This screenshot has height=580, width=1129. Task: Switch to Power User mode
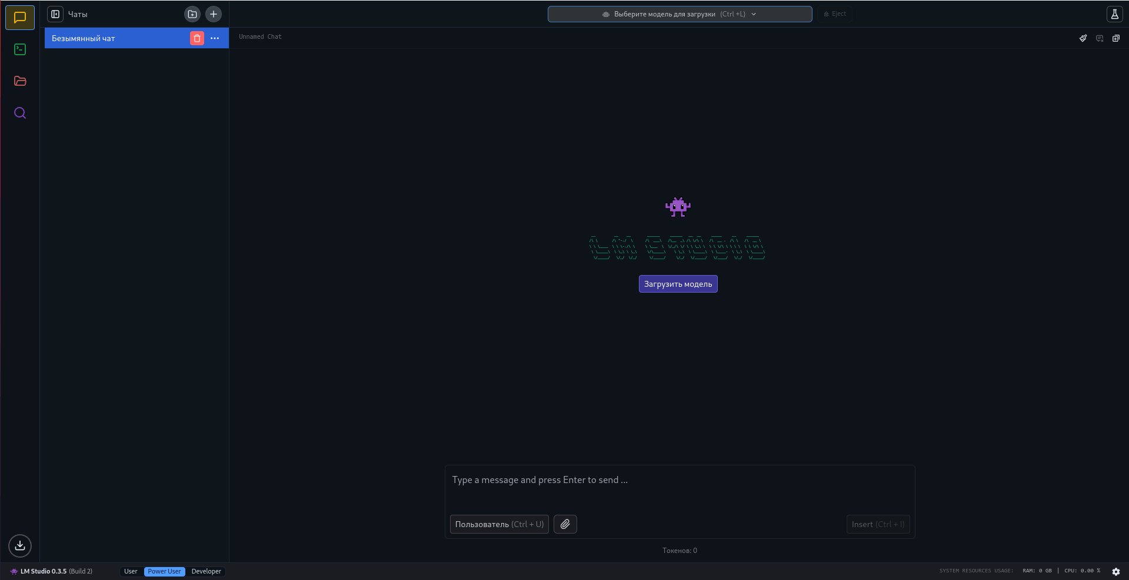pyautogui.click(x=164, y=571)
